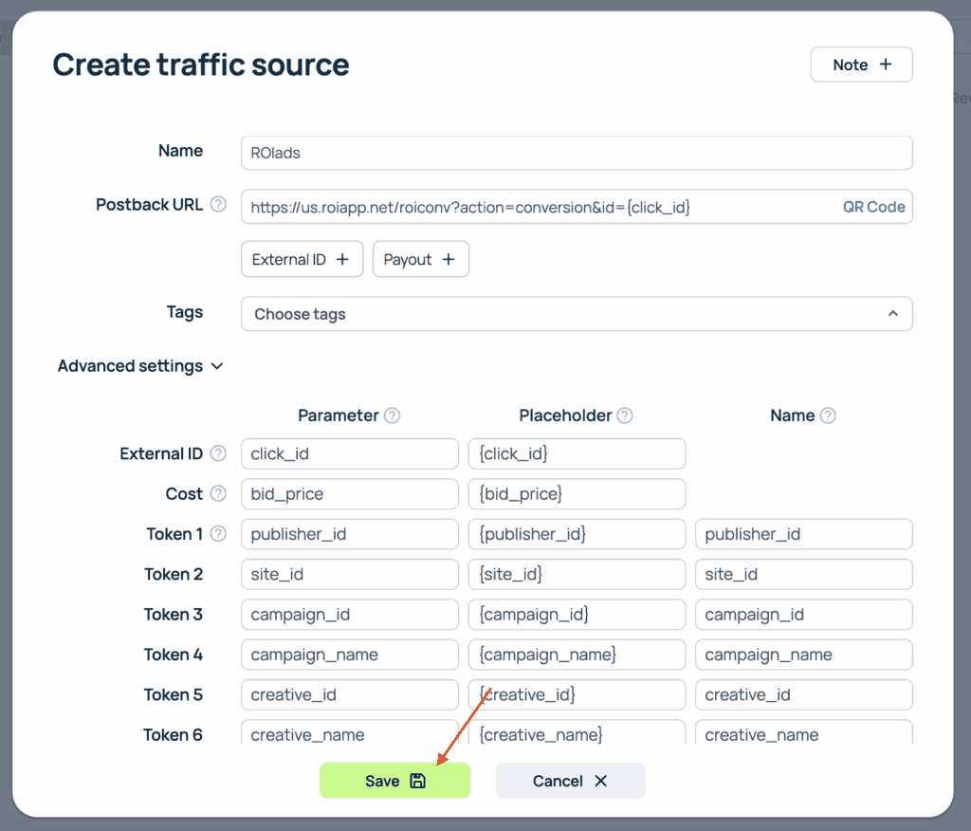The image size is (971, 831).
Task: Click help icon beside Parameter column header
Action: click(392, 415)
